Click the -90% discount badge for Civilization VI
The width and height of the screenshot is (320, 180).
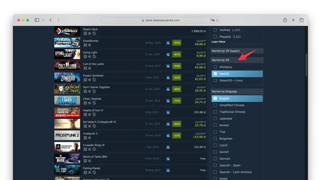(x=177, y=124)
